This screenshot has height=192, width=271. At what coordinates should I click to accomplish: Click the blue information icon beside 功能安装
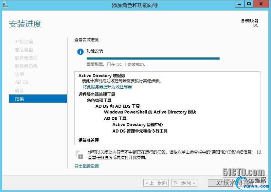80,52
